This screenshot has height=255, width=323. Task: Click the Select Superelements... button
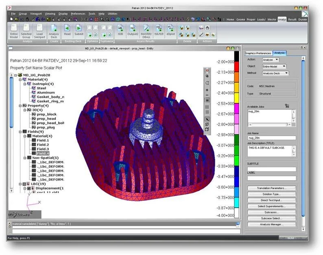pyautogui.click(x=272, y=206)
